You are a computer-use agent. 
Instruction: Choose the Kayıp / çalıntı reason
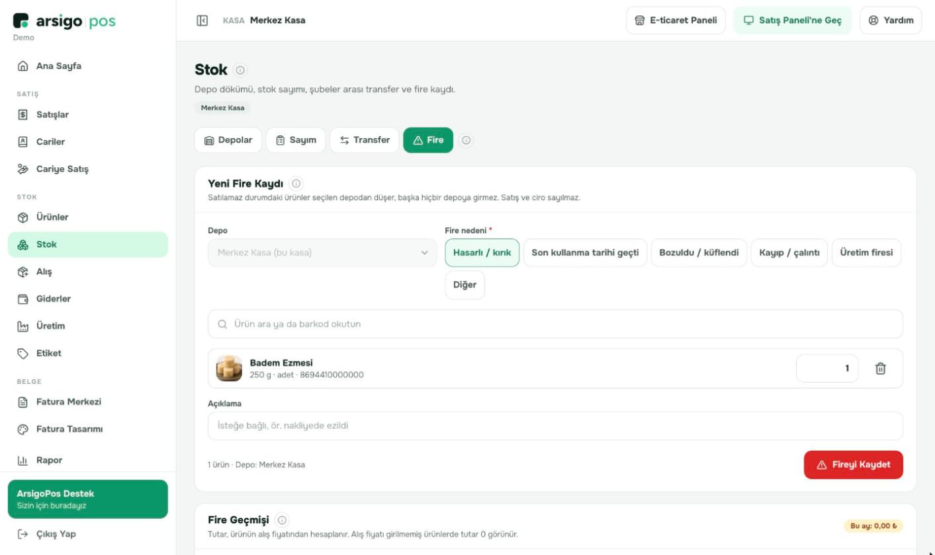click(x=789, y=253)
